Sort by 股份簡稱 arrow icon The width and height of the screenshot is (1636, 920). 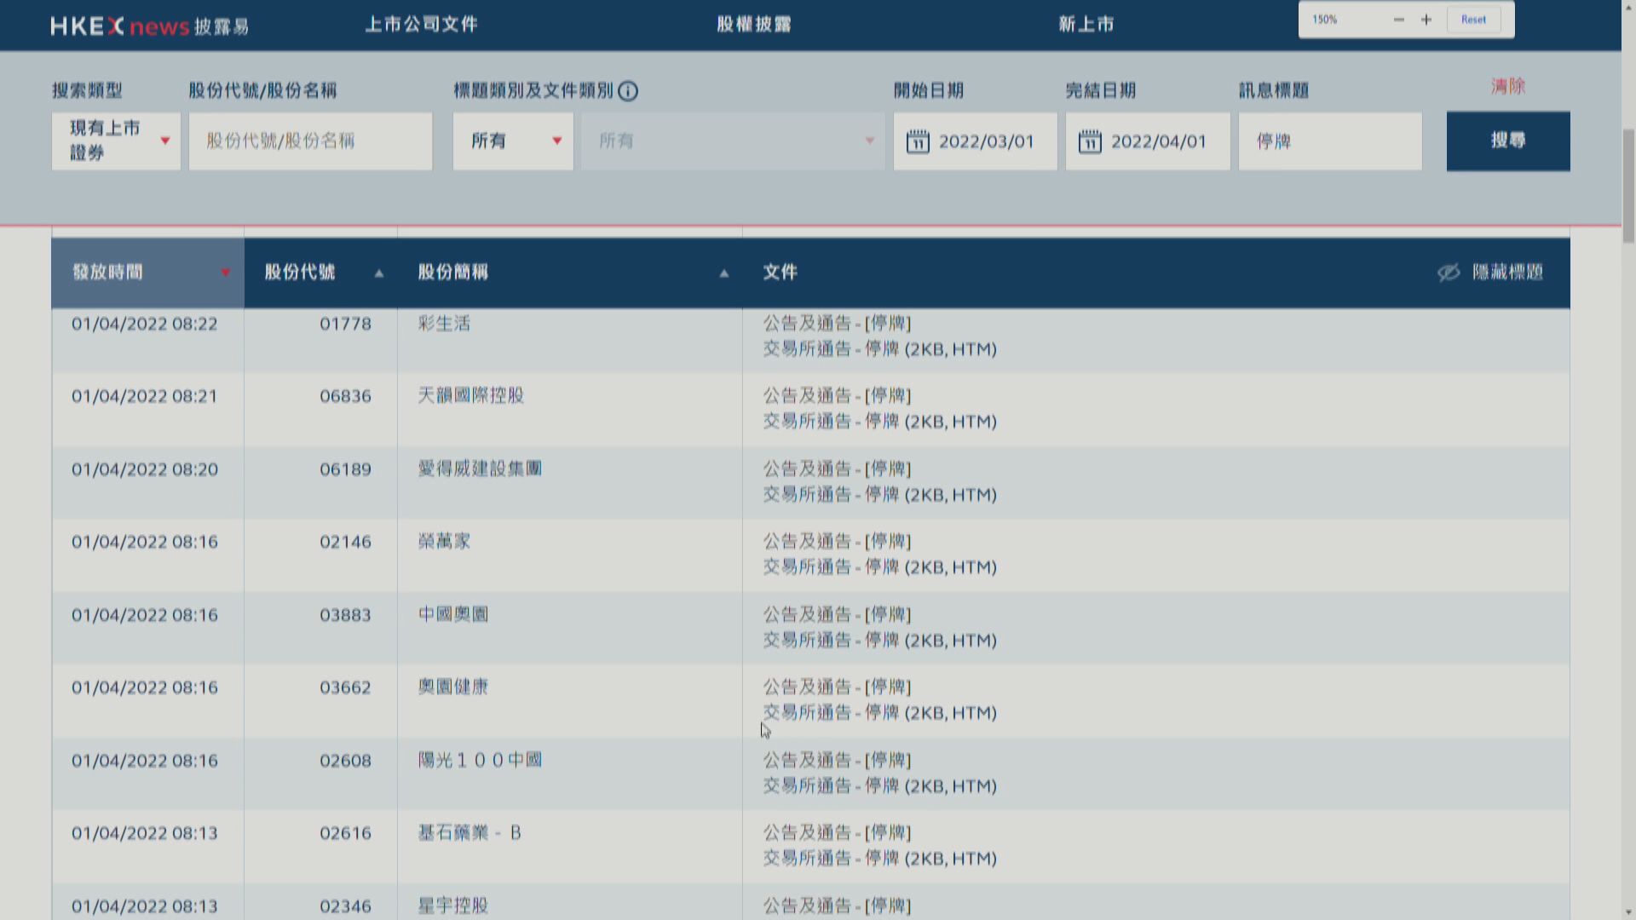point(724,273)
